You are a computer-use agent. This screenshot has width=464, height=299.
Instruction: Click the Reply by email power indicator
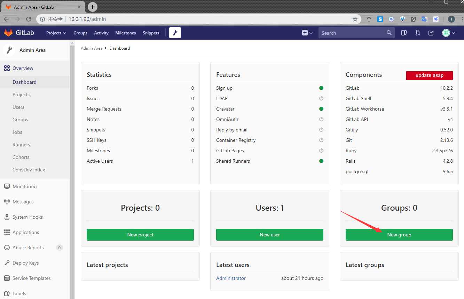click(321, 130)
